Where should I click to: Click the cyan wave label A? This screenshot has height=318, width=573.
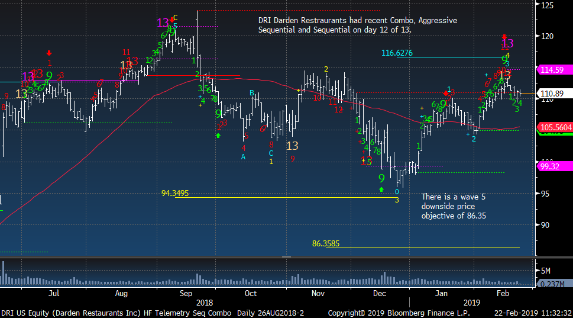click(x=244, y=157)
